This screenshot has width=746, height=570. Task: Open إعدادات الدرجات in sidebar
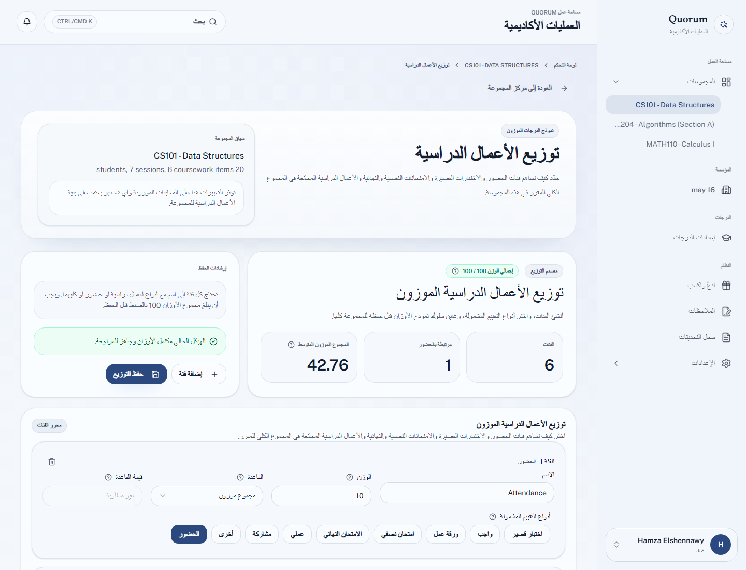coord(671,238)
